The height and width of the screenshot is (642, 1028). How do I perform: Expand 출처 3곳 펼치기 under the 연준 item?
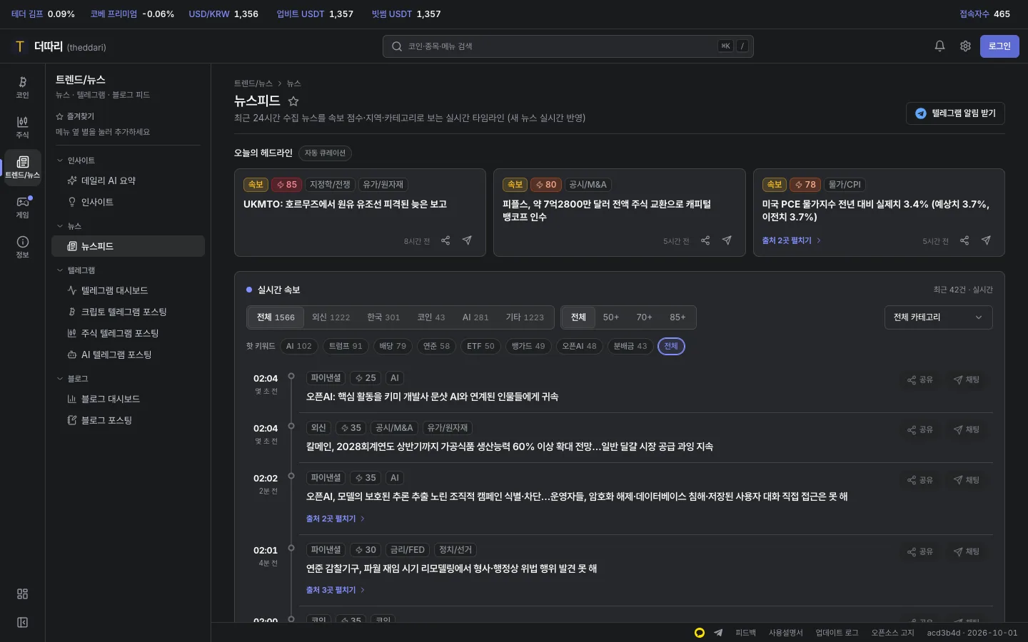[x=336, y=590]
